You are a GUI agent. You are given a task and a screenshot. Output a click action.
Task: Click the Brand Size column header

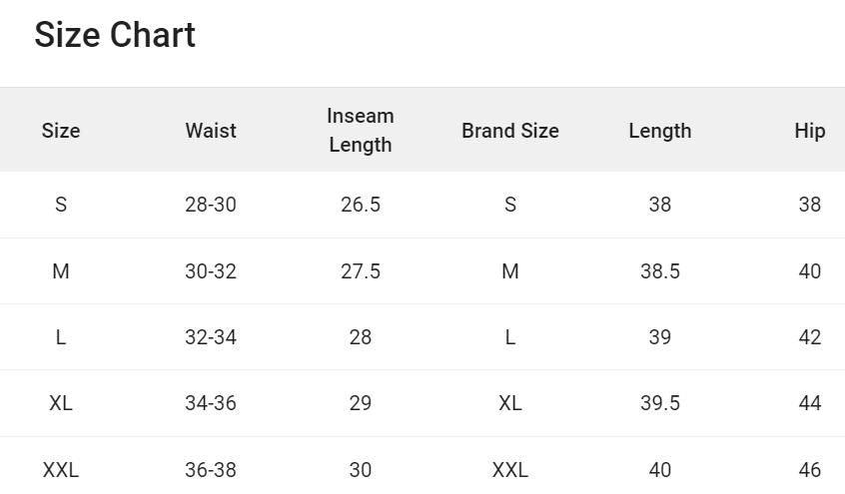[510, 131]
